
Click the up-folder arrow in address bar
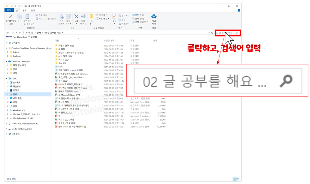20,33
